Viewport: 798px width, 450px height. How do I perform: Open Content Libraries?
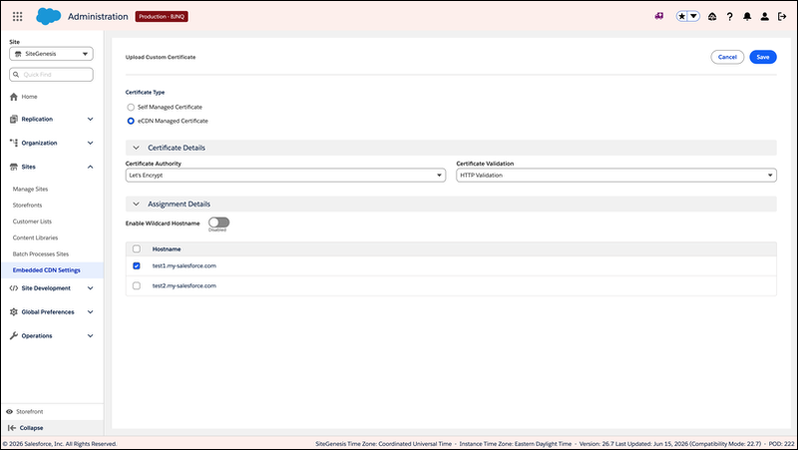pos(35,237)
